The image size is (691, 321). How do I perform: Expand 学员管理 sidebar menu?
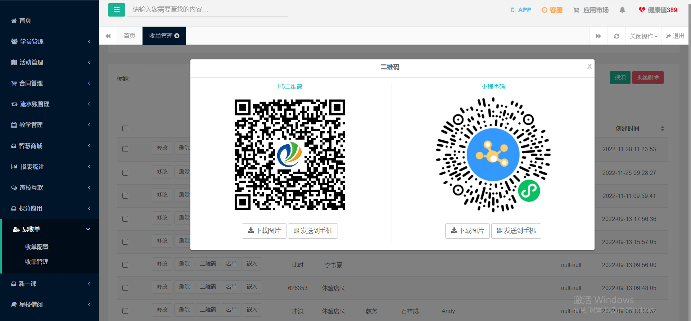[x=50, y=41]
